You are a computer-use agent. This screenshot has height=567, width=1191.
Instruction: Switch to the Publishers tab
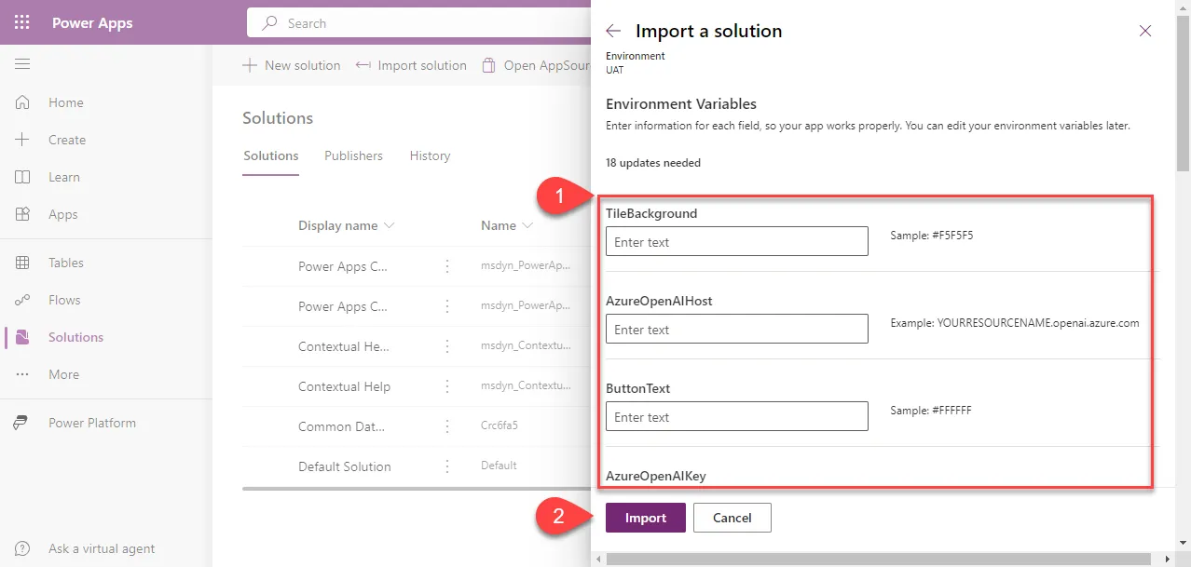353,155
